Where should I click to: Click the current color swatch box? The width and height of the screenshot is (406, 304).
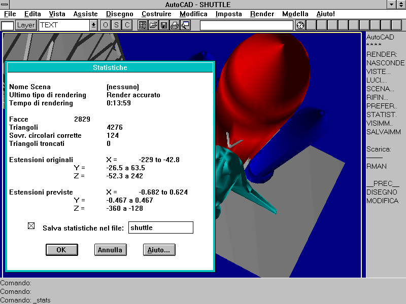click(7, 26)
